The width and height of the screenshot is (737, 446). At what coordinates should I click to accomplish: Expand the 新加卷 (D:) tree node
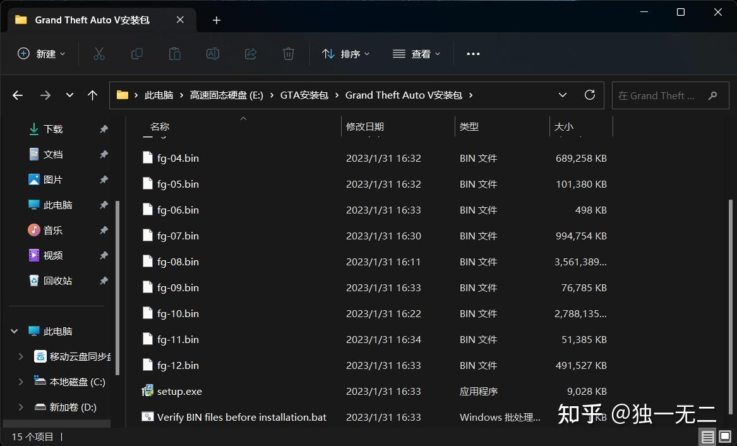pos(21,407)
